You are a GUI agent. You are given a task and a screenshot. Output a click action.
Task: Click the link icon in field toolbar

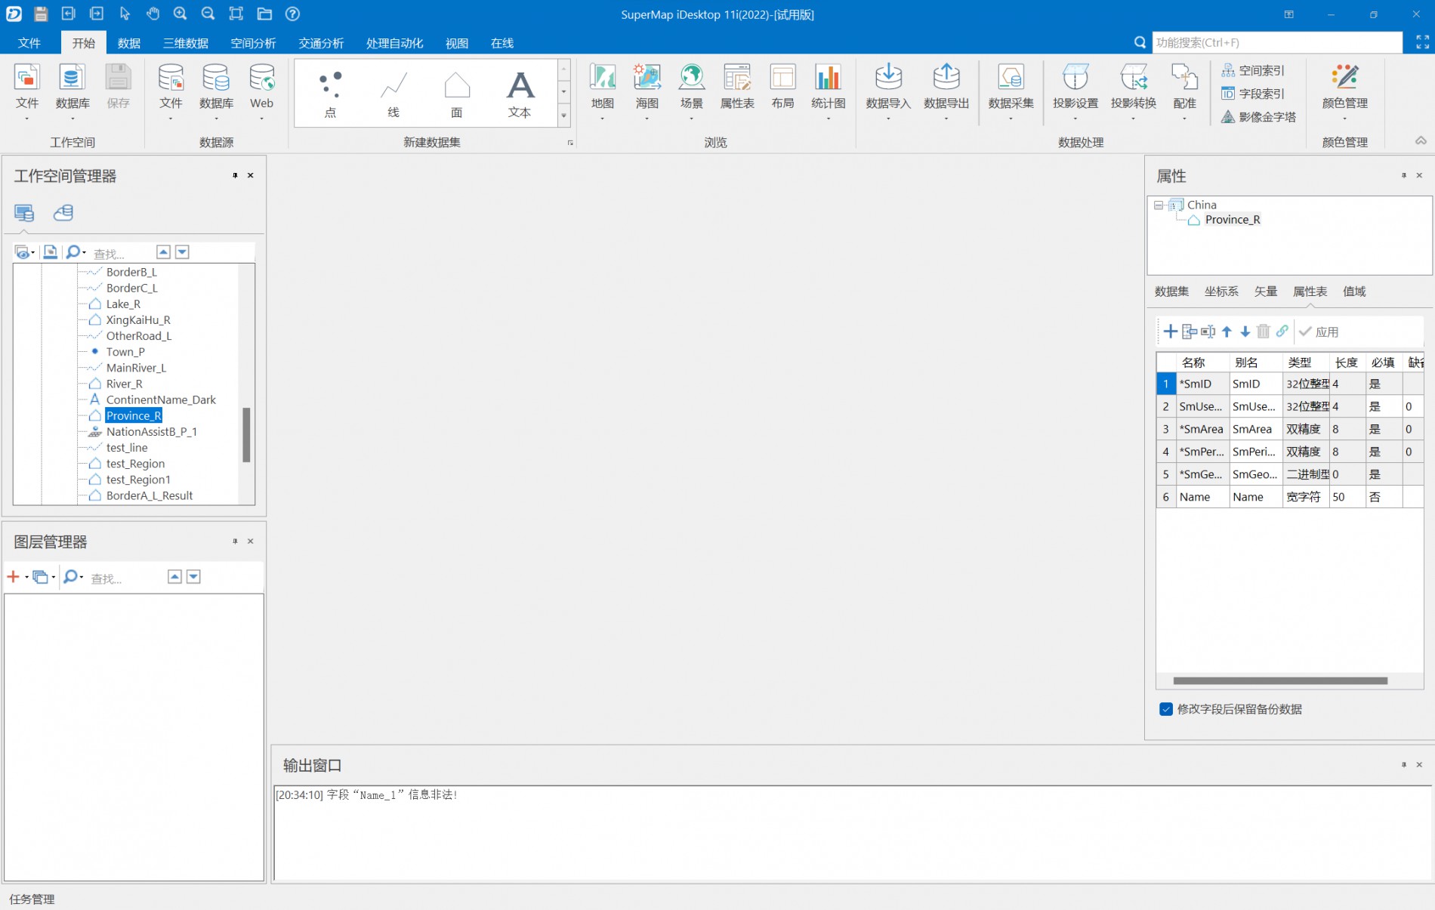(x=1282, y=332)
